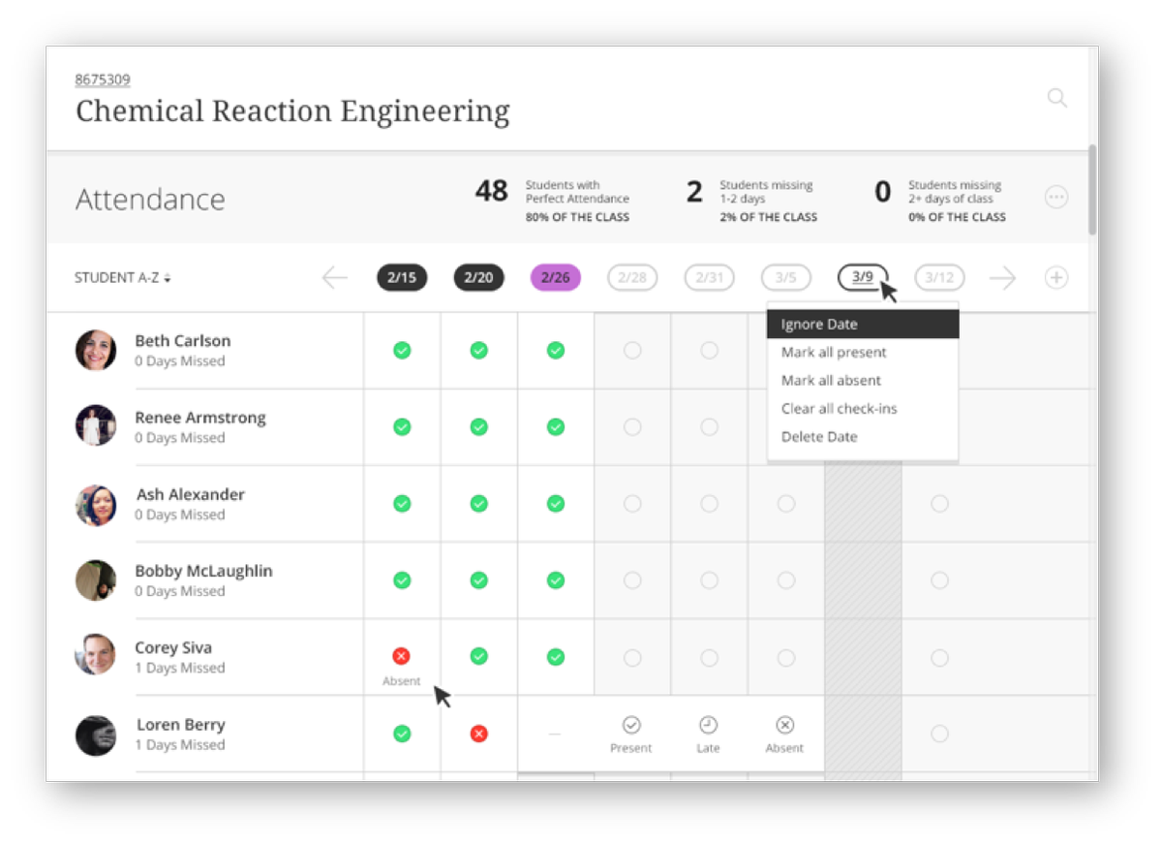Open the search magnifier icon
Image resolution: width=1162 pixels, height=845 pixels.
[1057, 98]
